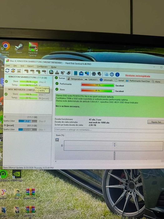Open the Ajutor menu
Viewport: 164px width, 219px height.
pos(54,67)
